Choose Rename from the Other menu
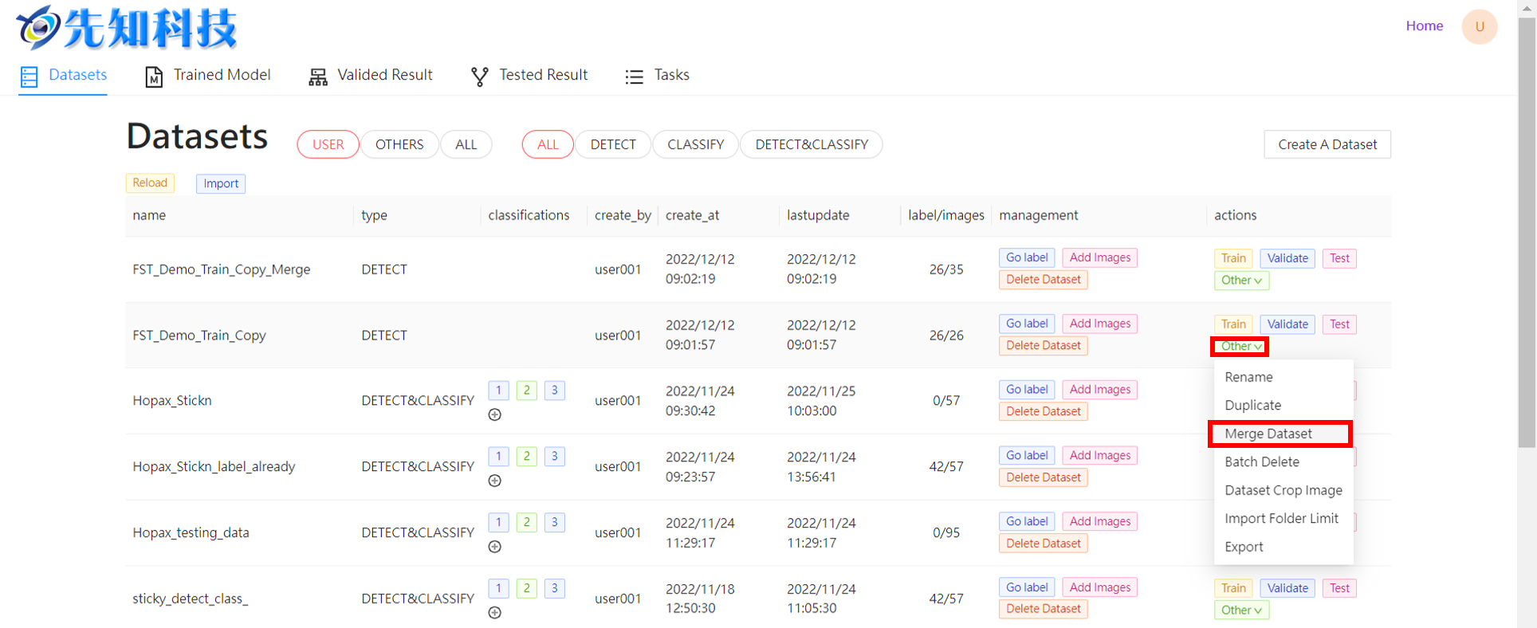The height and width of the screenshot is (628, 1537). point(1283,377)
